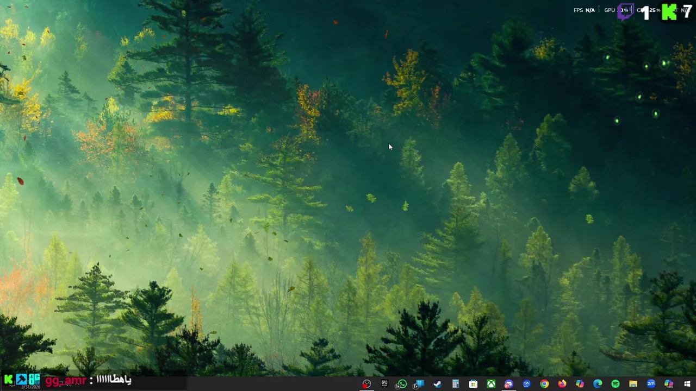Viewport: 696px width, 391px height.
Task: Open Microsoft Copilot taskbar icon
Action: click(x=580, y=384)
